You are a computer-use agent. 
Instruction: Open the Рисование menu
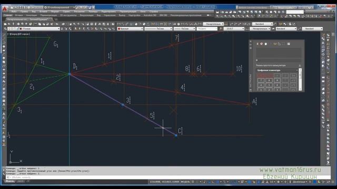click(80, 12)
